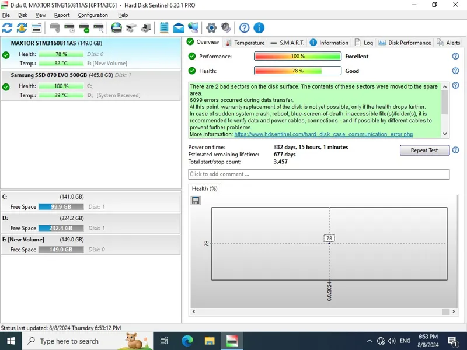The width and height of the screenshot is (467, 350).
Task: Click the disk with green checkmark icon
Action: [84, 28]
